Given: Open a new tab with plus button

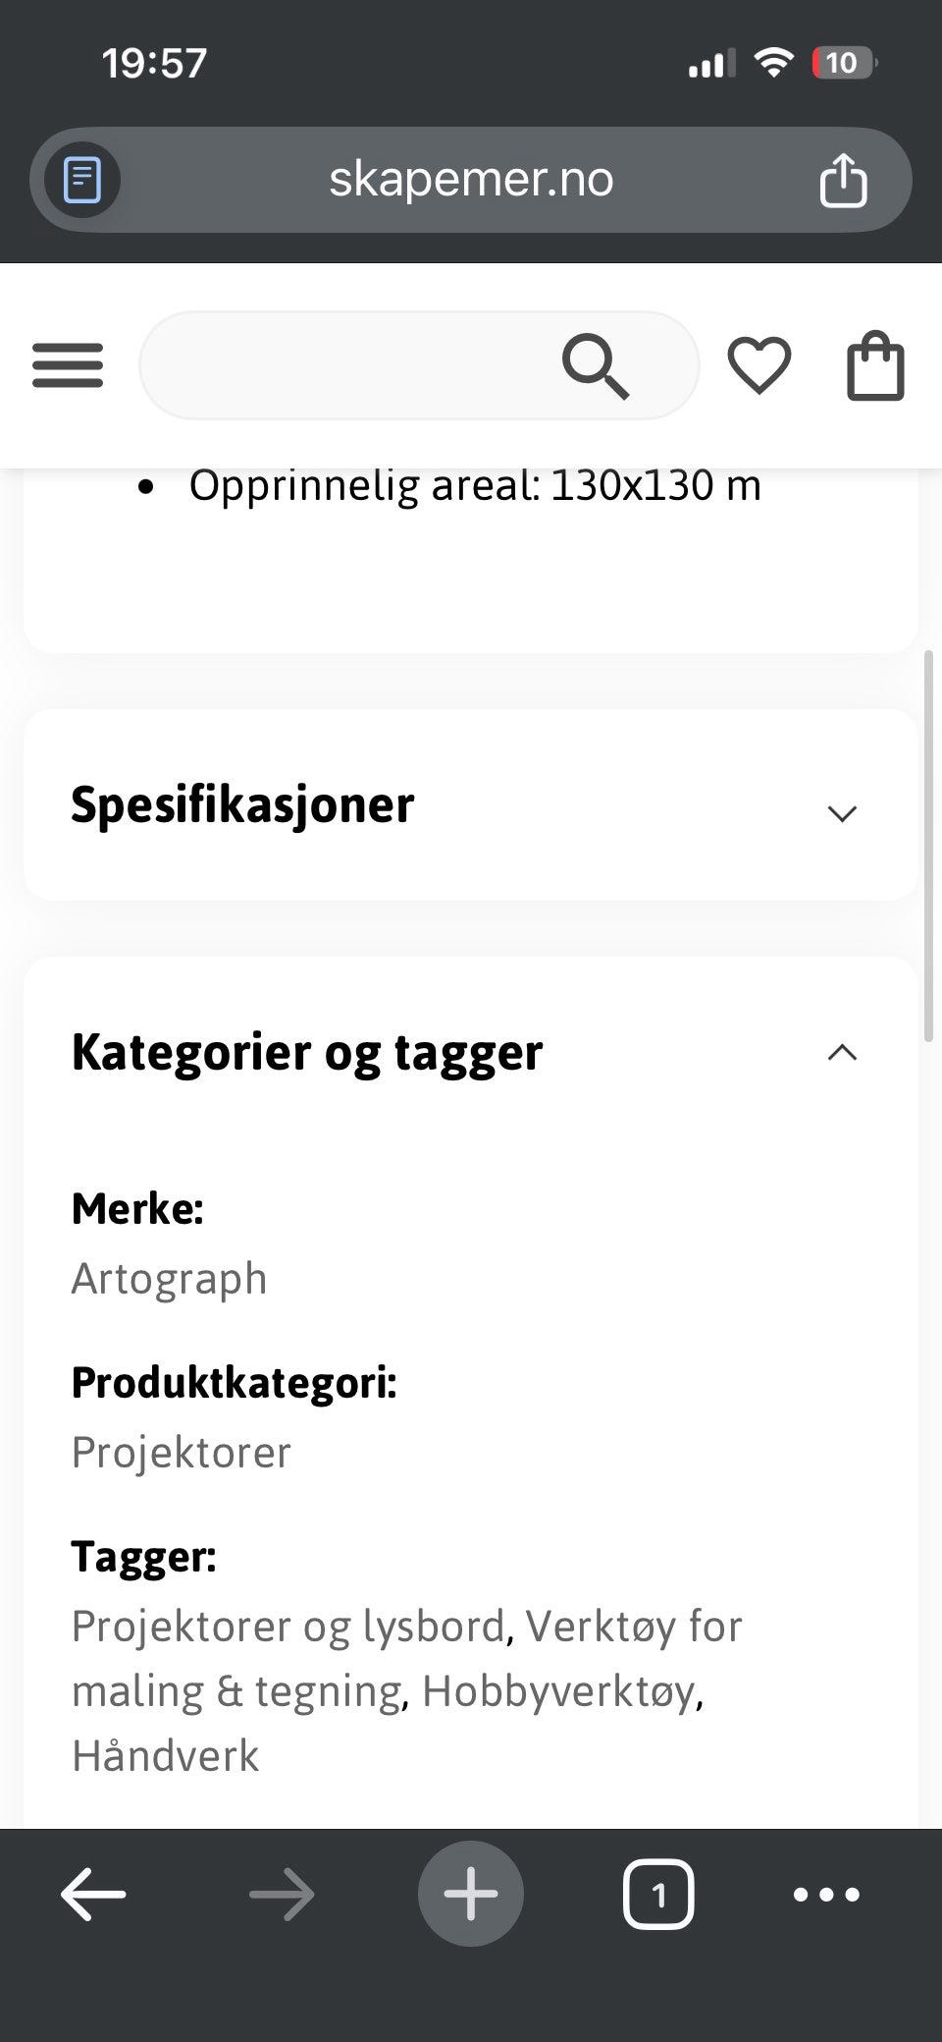Looking at the screenshot, I should pos(471,1894).
